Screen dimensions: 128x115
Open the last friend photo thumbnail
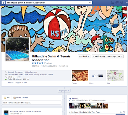[105, 106]
